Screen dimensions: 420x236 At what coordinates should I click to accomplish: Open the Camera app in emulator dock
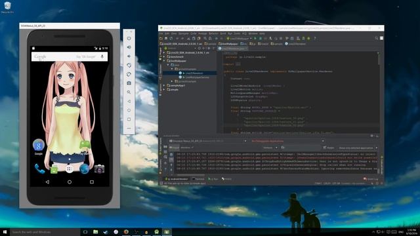click(x=99, y=169)
